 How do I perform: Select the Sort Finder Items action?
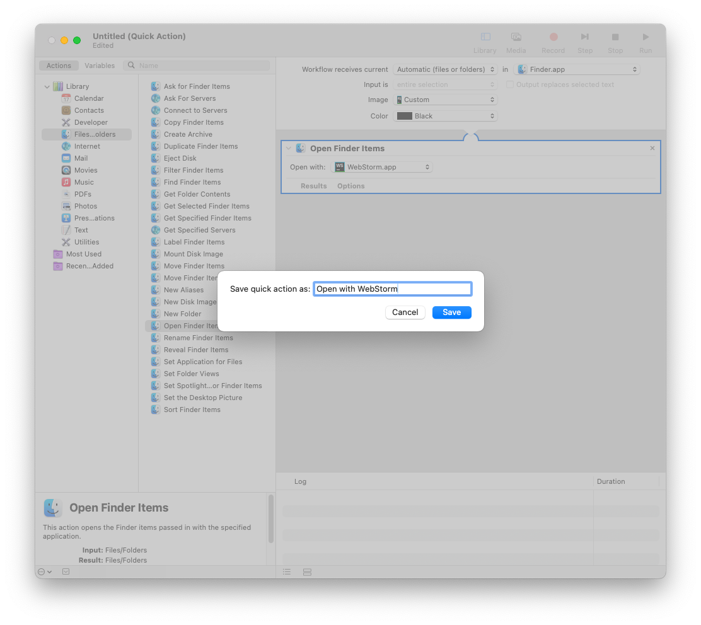point(192,410)
